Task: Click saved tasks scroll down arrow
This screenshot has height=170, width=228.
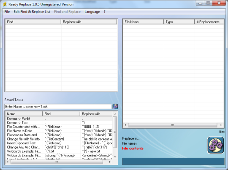Action: [x=115, y=157]
